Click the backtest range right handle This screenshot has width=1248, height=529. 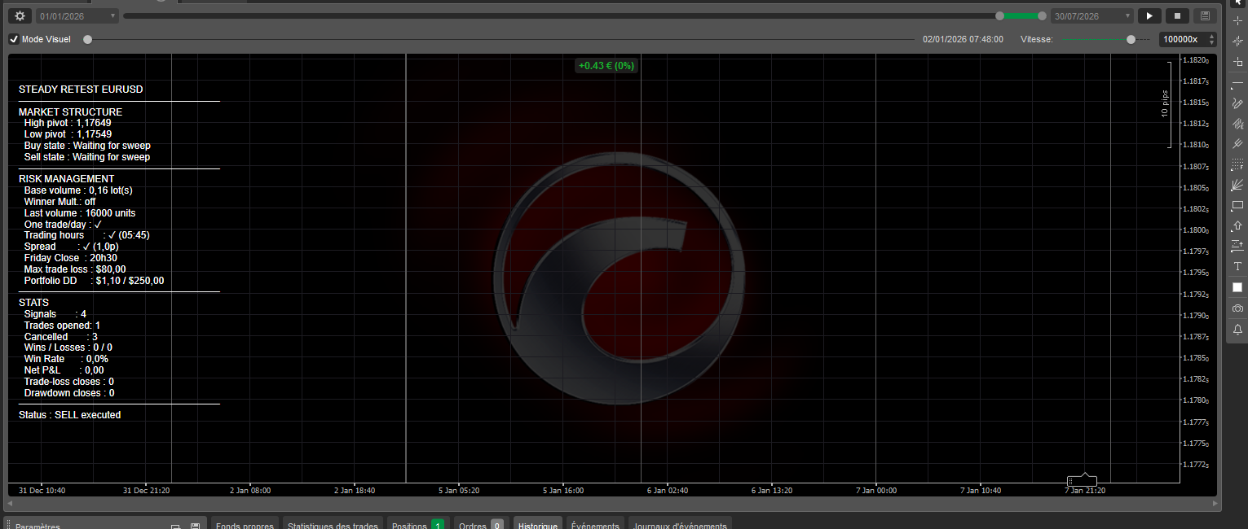pyautogui.click(x=1042, y=15)
